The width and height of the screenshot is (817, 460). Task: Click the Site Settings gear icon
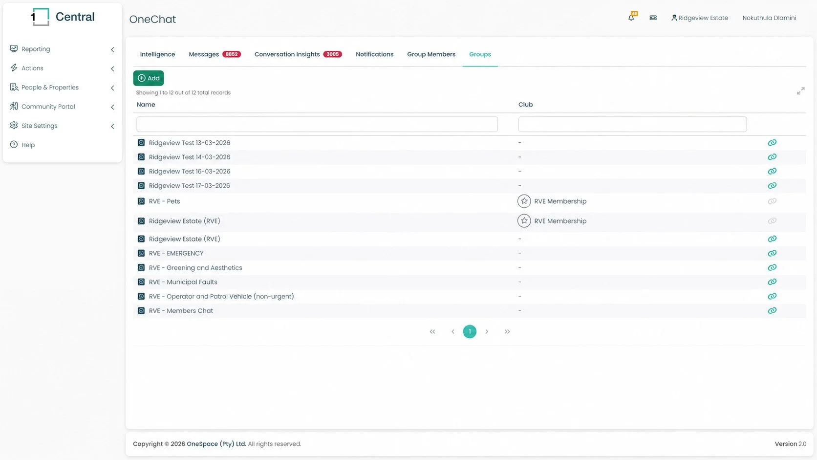14,126
